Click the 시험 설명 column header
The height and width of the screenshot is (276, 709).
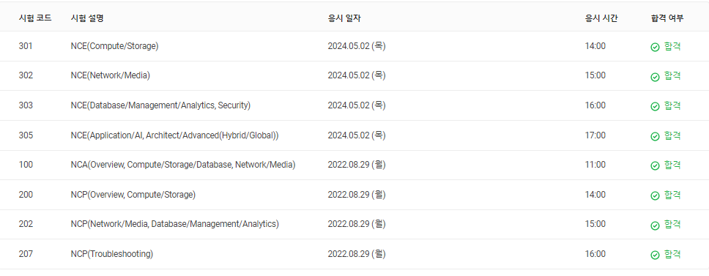click(x=87, y=18)
